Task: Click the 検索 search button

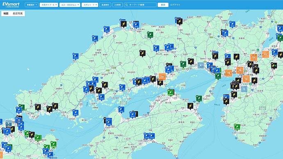Action: [163, 5]
